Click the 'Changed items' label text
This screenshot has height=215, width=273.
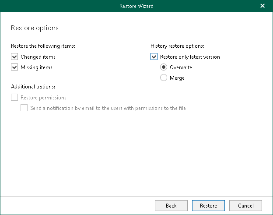pos(38,57)
